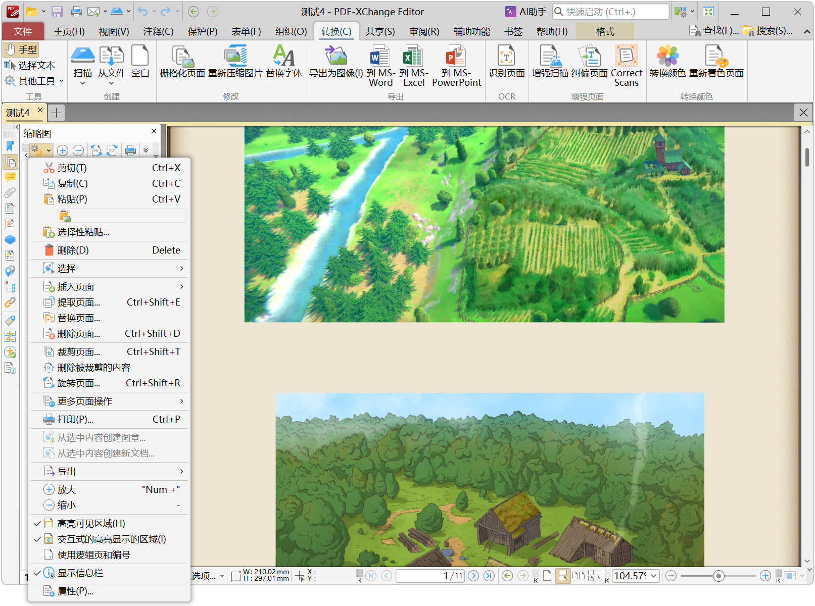
Task: Click the zoom out button in status bar
Action: [x=671, y=576]
